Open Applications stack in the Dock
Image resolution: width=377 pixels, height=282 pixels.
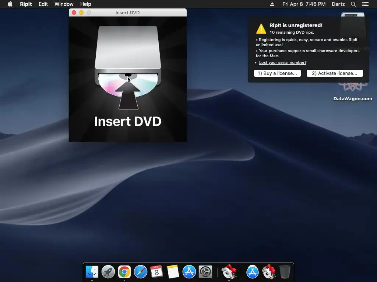253,272
